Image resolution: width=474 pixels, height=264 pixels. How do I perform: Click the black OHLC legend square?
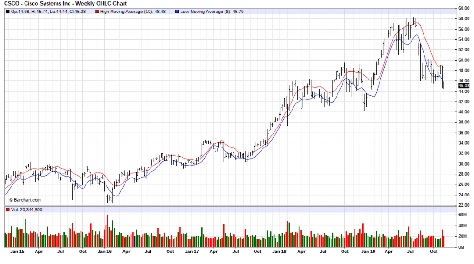[x=7, y=11]
